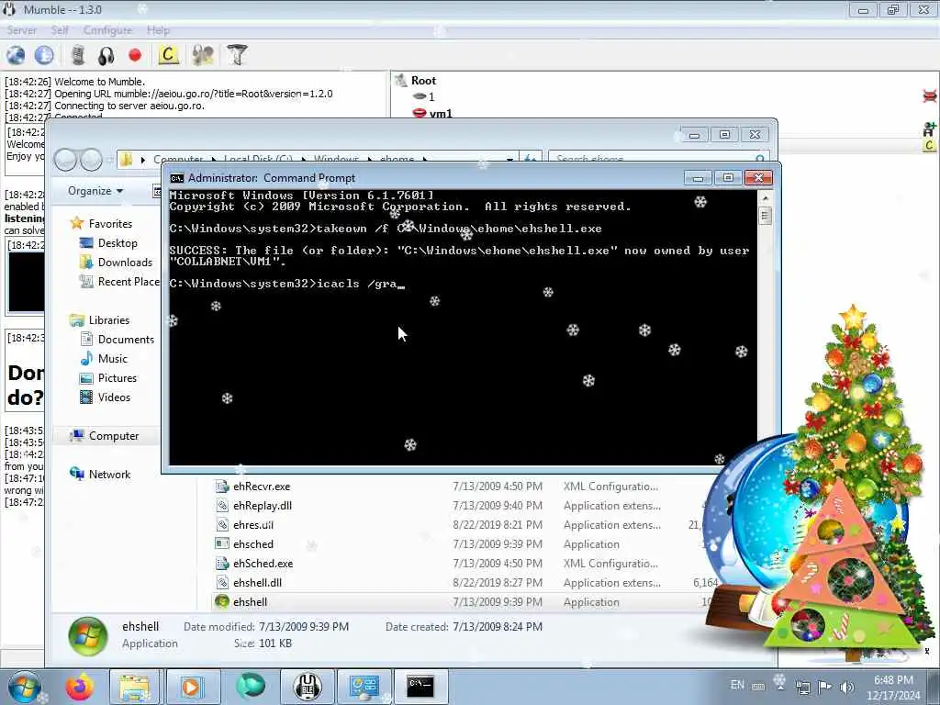Launch Firefox from the taskbar
The width and height of the screenshot is (940, 705).
[x=81, y=687]
